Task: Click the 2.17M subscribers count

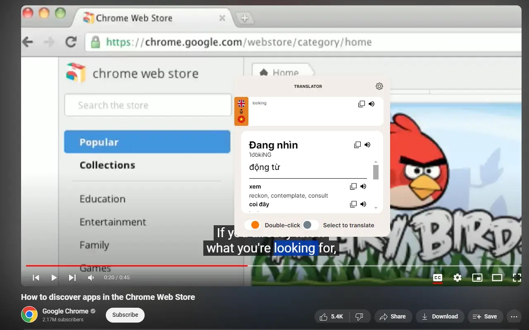Action: click(63, 320)
